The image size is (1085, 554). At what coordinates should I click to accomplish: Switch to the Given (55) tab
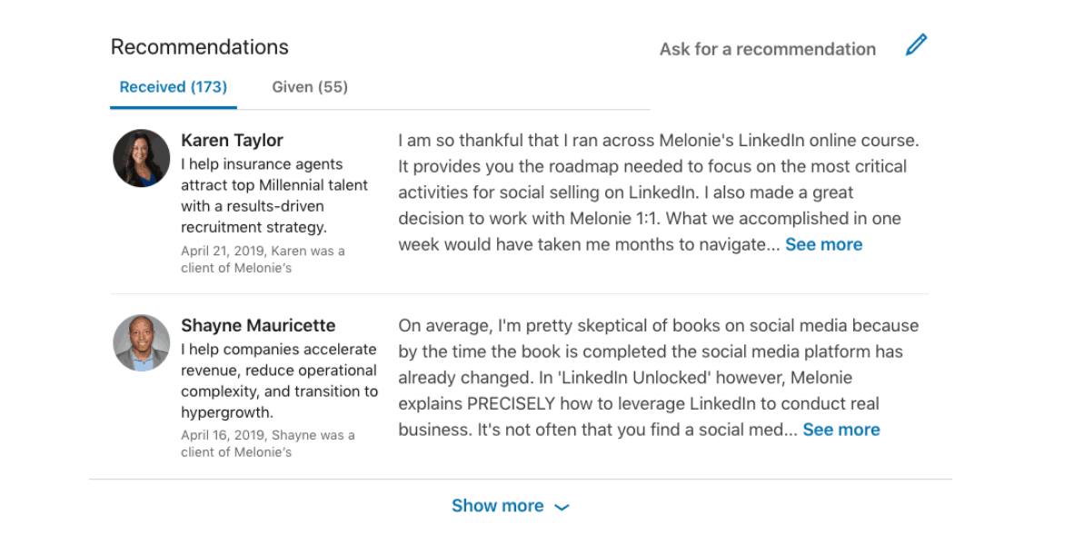[x=309, y=87]
